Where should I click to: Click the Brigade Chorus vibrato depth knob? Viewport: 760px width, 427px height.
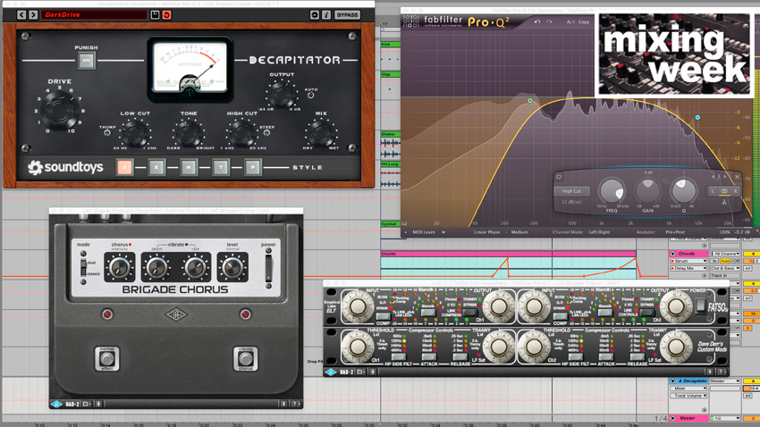coord(156,267)
